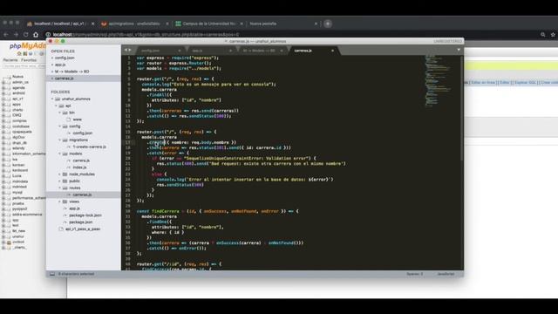
Task: Switch to localhost phpMyAdmin browser tab
Action: pyautogui.click(x=60, y=24)
